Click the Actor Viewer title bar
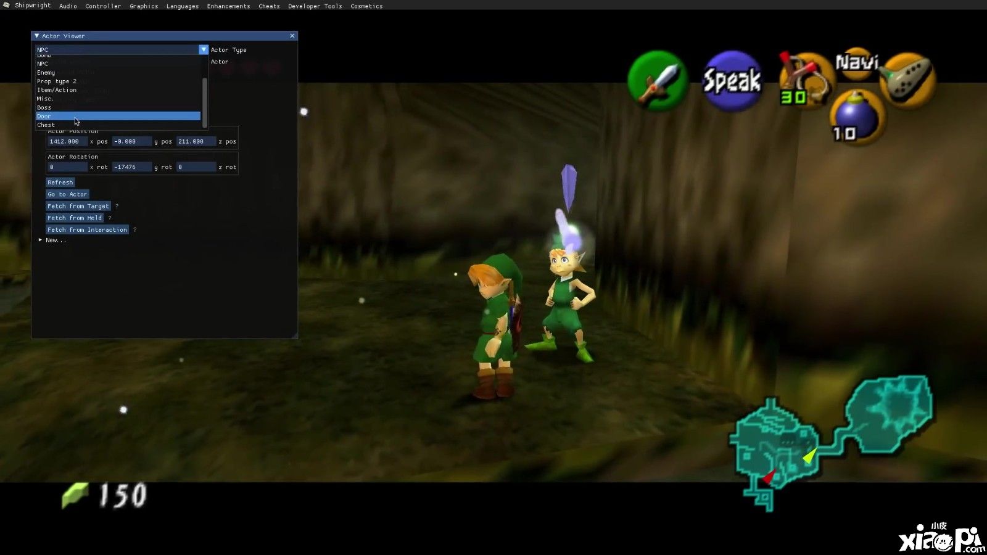The width and height of the screenshot is (987, 555). 164,36
